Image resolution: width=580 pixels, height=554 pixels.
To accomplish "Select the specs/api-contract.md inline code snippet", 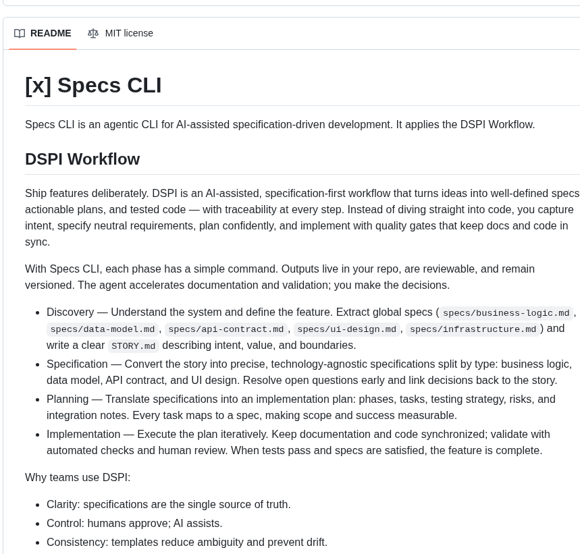I will (x=226, y=329).
